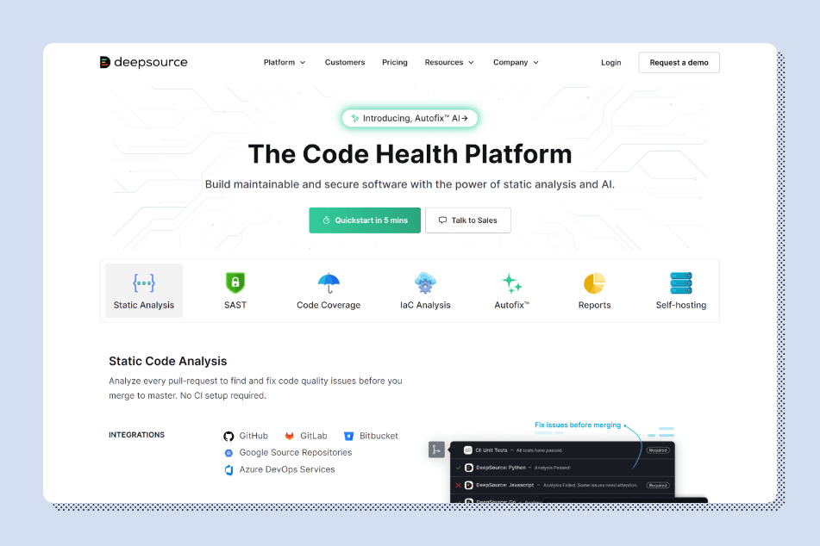Click the red X on DeepSource: Javascript row
The width and height of the screenshot is (820, 546).
[x=458, y=486]
